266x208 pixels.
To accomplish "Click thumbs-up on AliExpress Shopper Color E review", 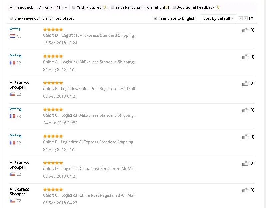I will pos(245,83).
